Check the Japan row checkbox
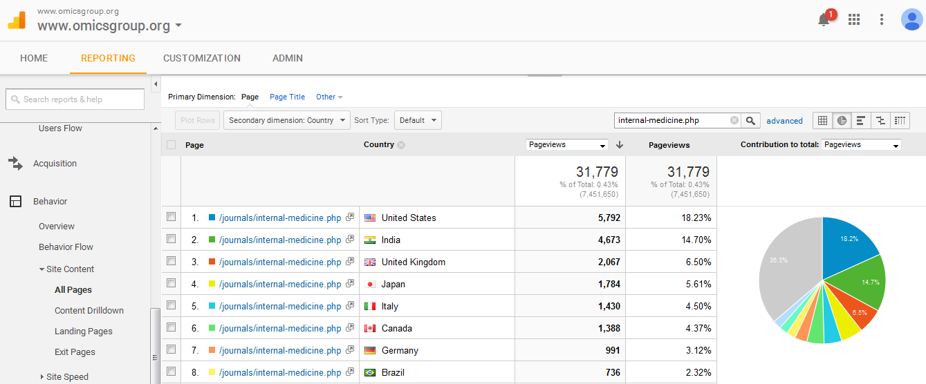The image size is (926, 384). pyautogui.click(x=171, y=283)
